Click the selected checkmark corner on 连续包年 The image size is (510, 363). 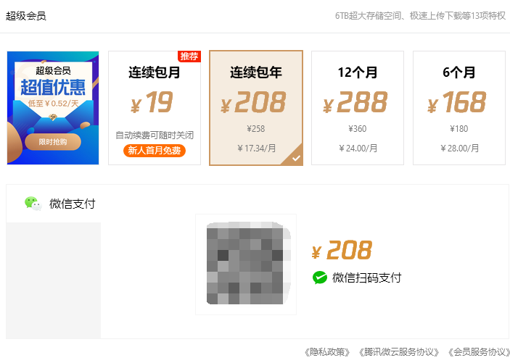point(295,157)
